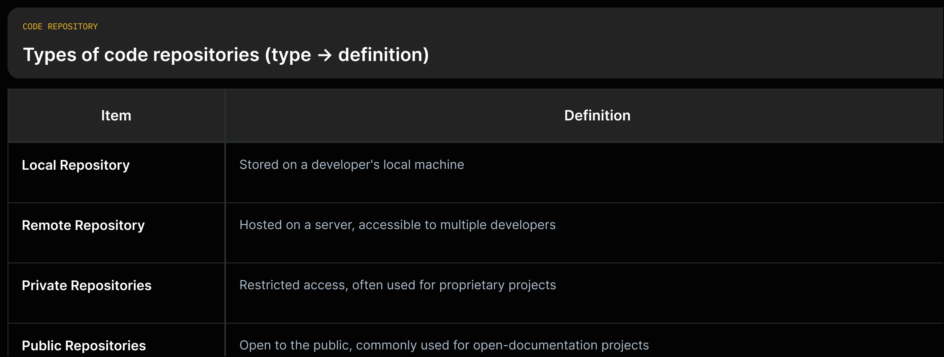Click the 'Open to the public' definition text

point(444,345)
